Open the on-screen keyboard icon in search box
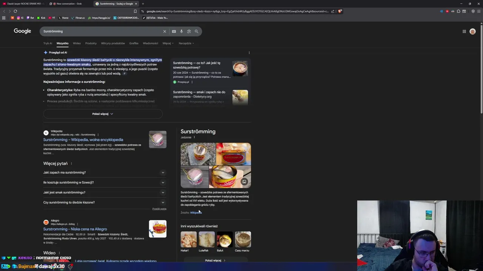The width and height of the screenshot is (483, 271). [174, 31]
